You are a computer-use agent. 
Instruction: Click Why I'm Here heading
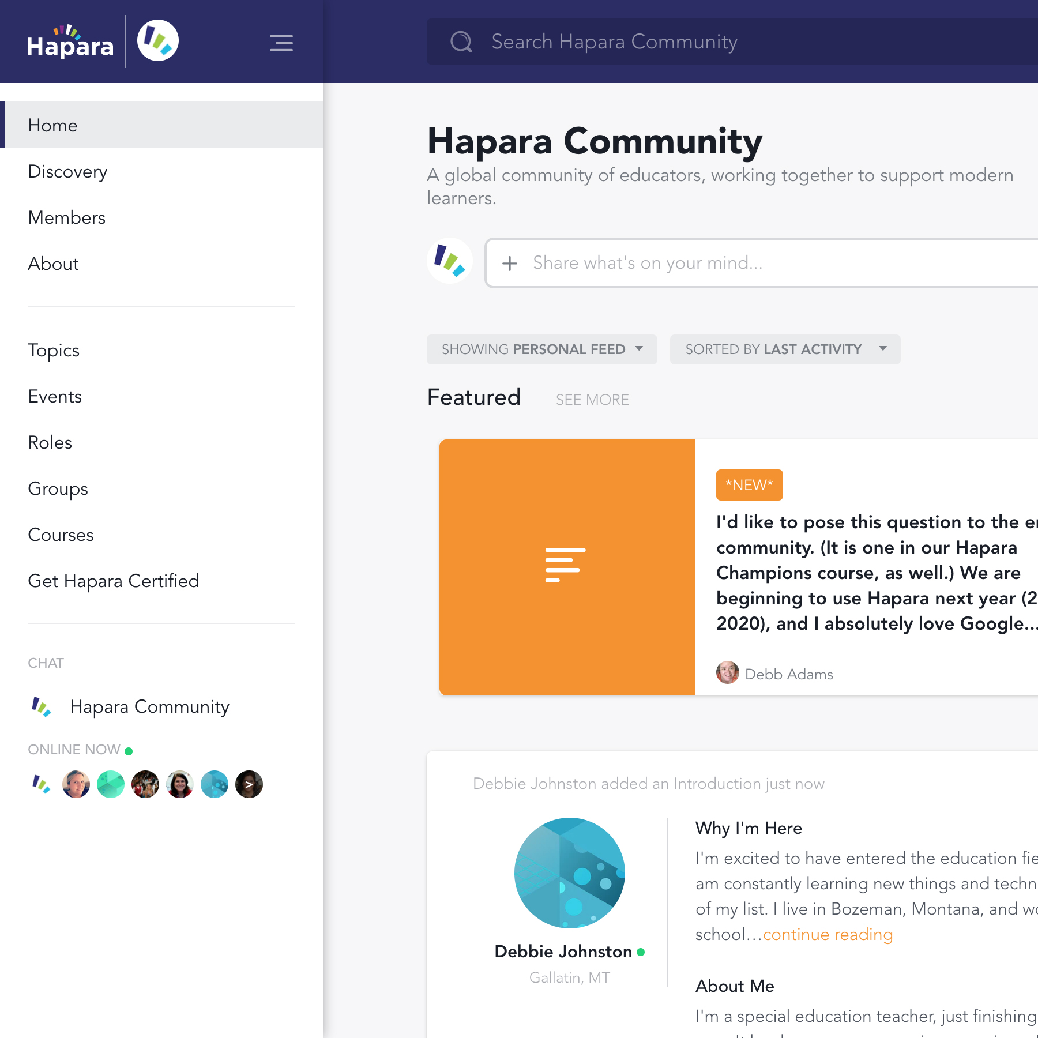click(x=749, y=828)
